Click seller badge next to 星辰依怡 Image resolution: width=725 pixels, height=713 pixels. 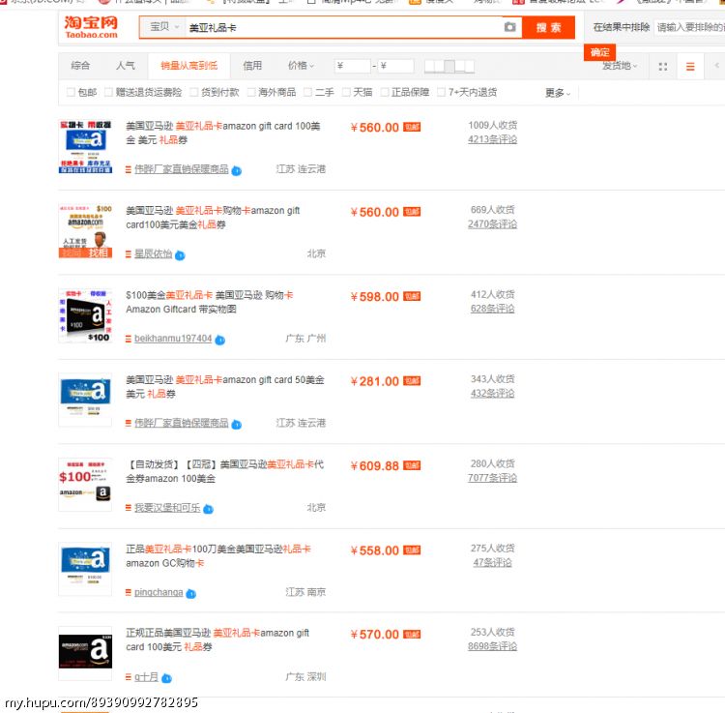(180, 255)
